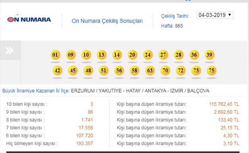Click yellow ball number 75

[211, 70]
